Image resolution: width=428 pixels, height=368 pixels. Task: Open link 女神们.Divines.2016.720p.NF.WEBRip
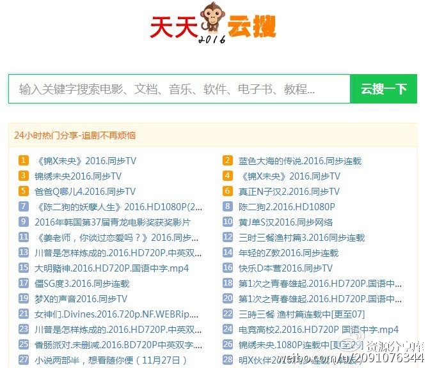pos(116,314)
